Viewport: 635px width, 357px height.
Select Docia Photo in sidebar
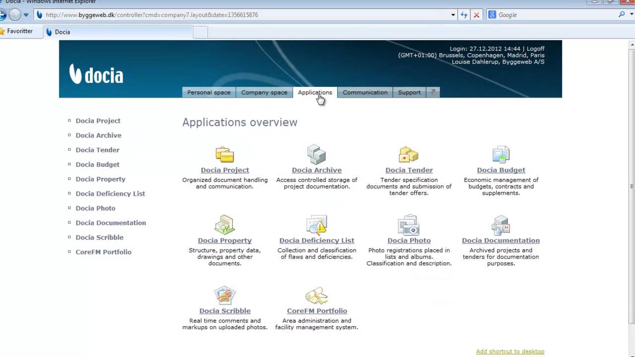click(95, 208)
